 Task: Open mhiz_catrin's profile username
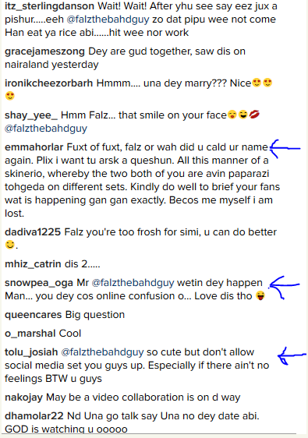click(x=33, y=264)
